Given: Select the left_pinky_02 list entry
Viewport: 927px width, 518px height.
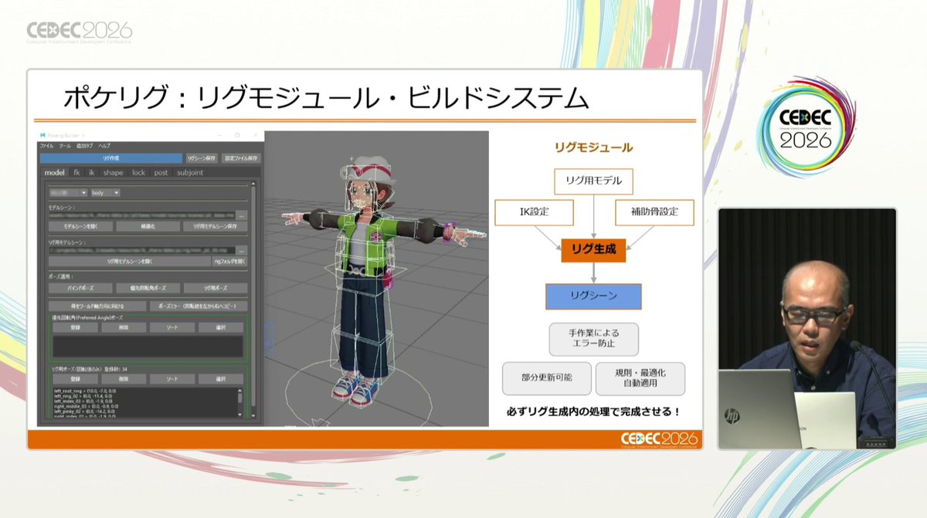Looking at the screenshot, I should 85,412.
